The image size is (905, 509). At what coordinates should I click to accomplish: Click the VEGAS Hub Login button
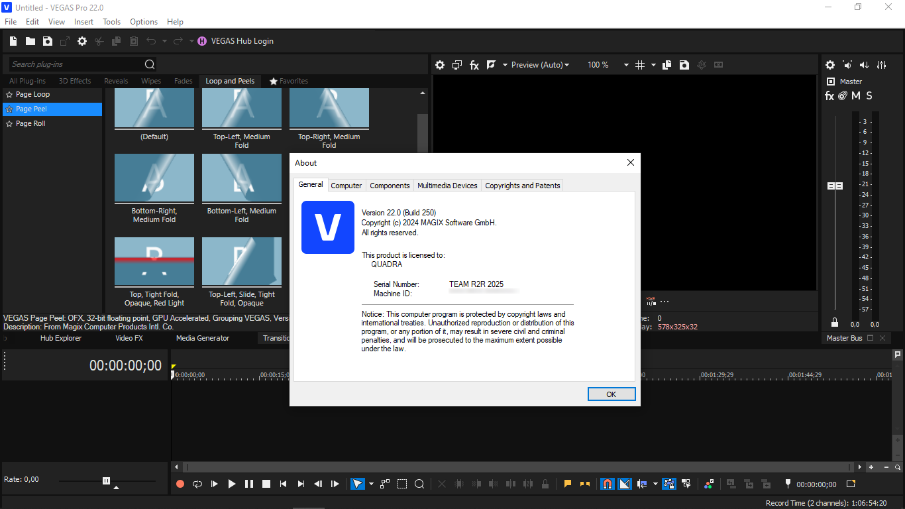(x=235, y=41)
